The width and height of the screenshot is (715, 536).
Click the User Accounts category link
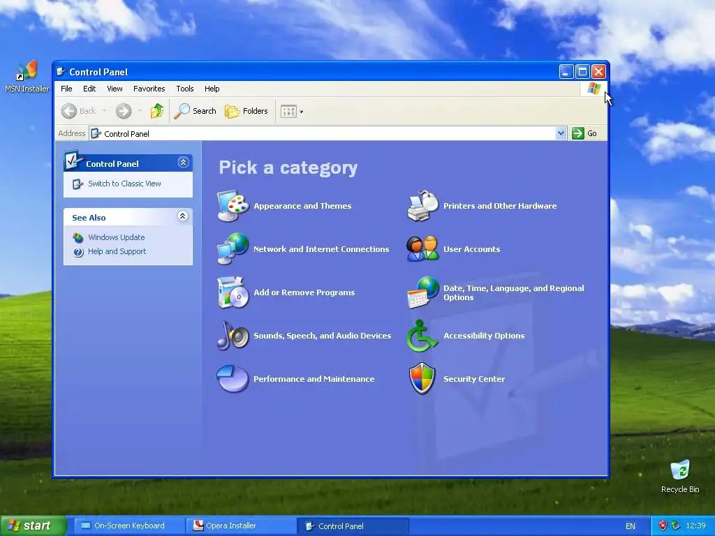pos(472,249)
